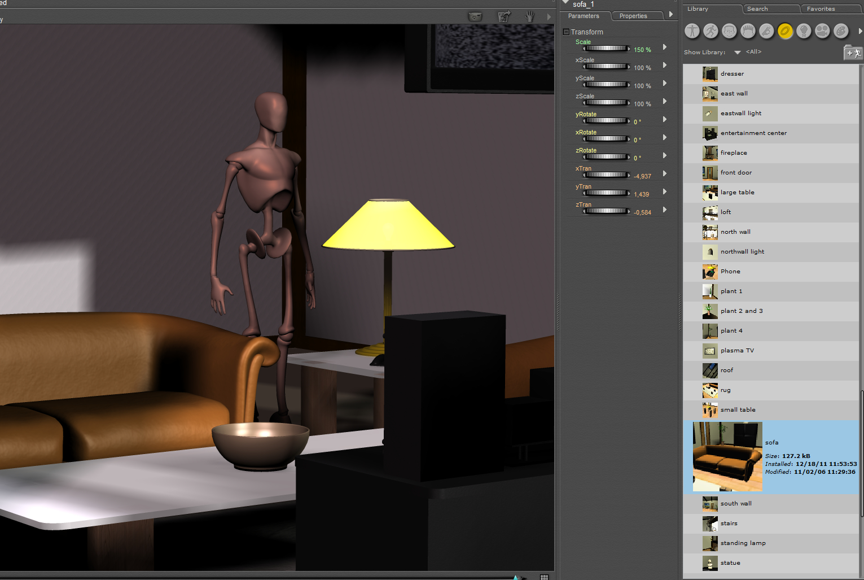Image resolution: width=864 pixels, height=580 pixels.
Task: Select the plant 2 and 3 library item
Action: coord(771,311)
